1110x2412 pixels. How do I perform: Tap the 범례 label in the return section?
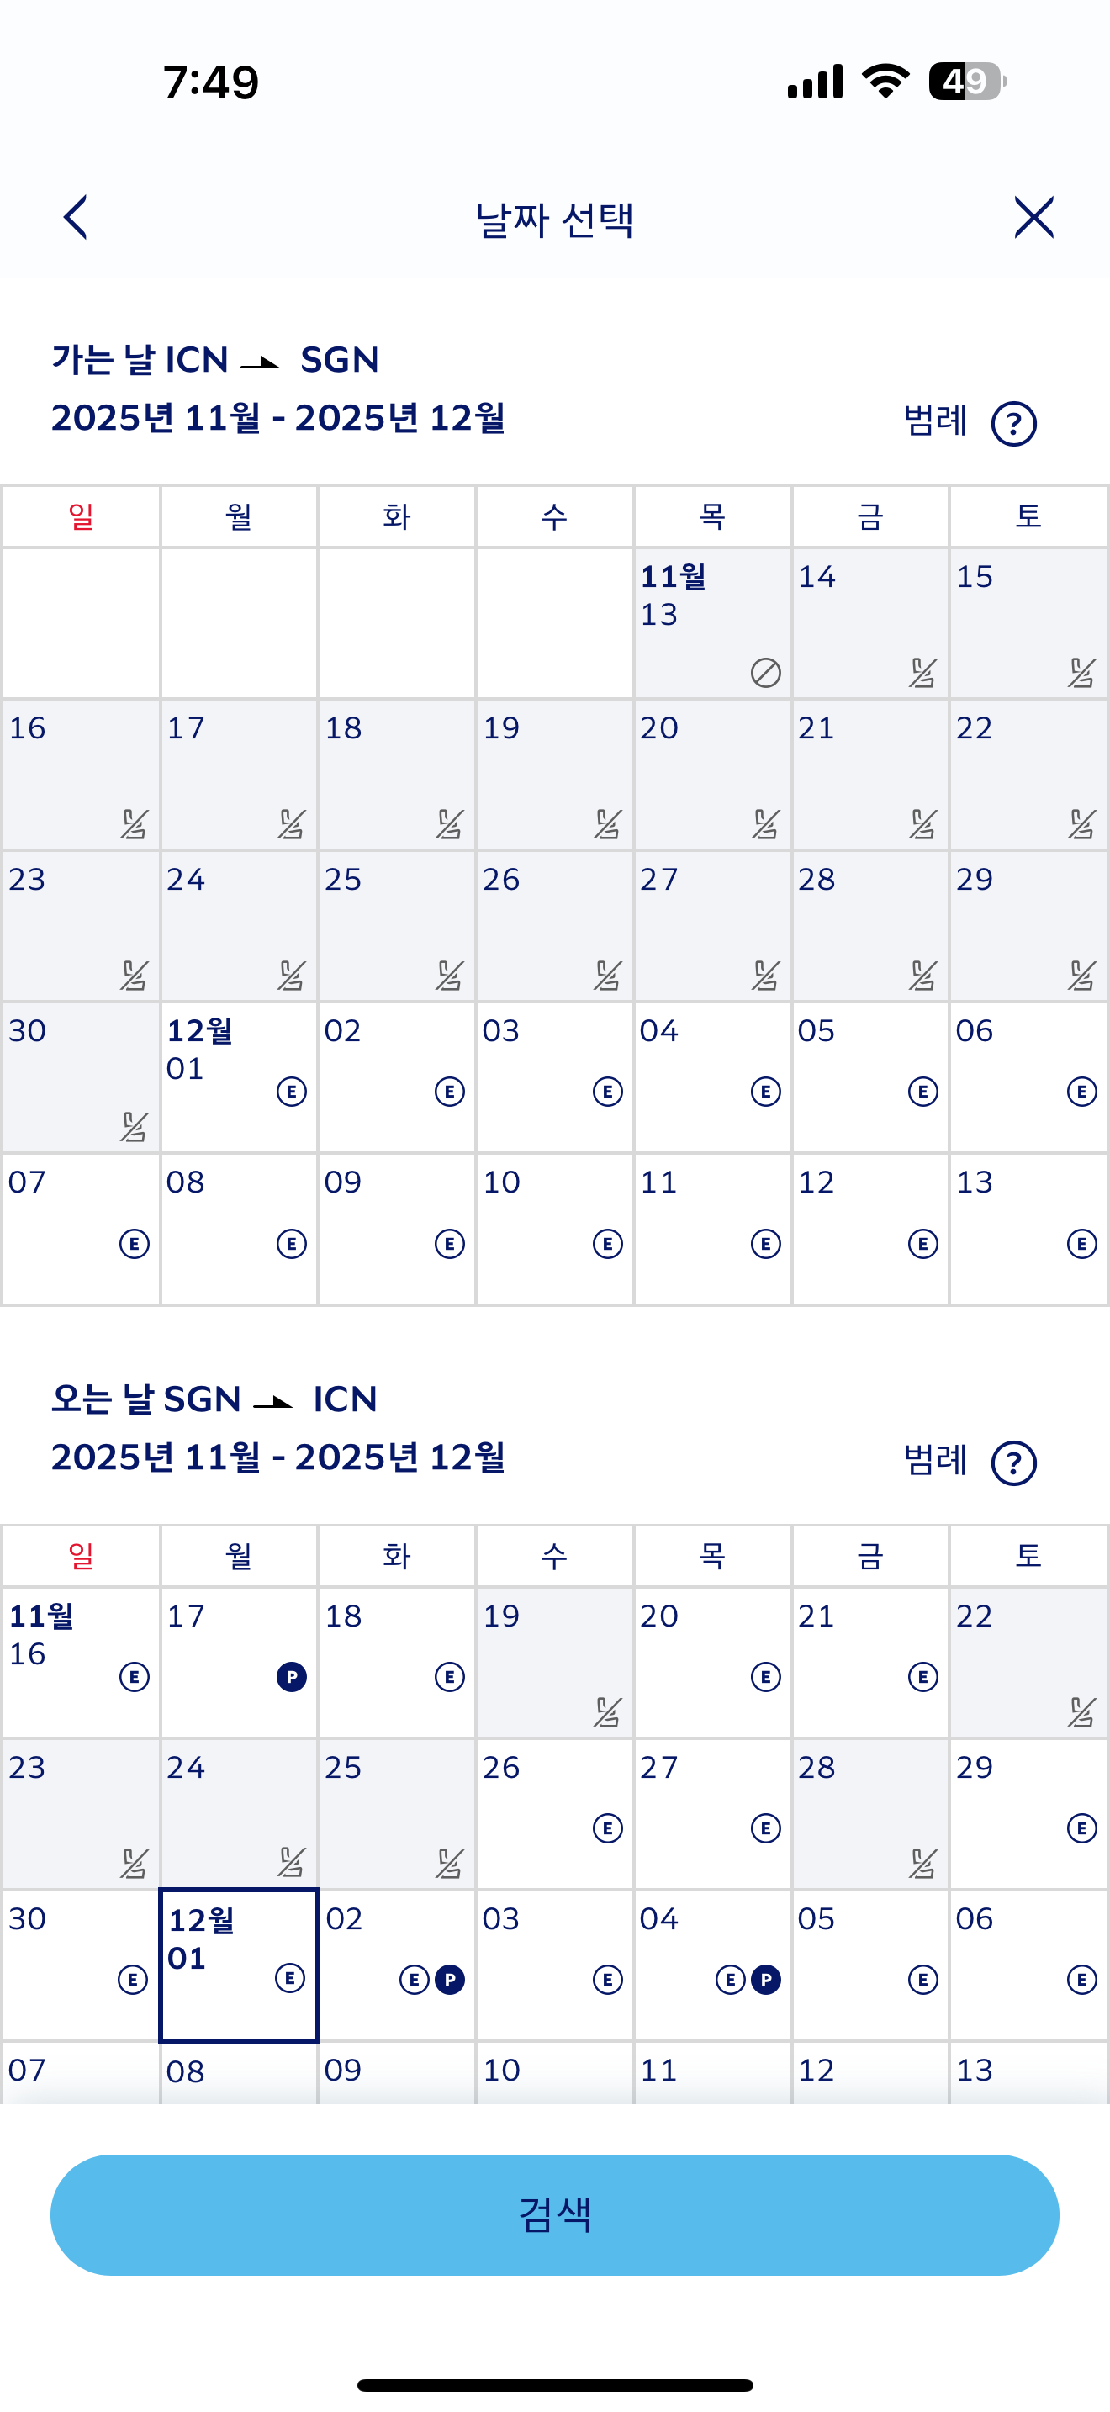pos(934,1461)
